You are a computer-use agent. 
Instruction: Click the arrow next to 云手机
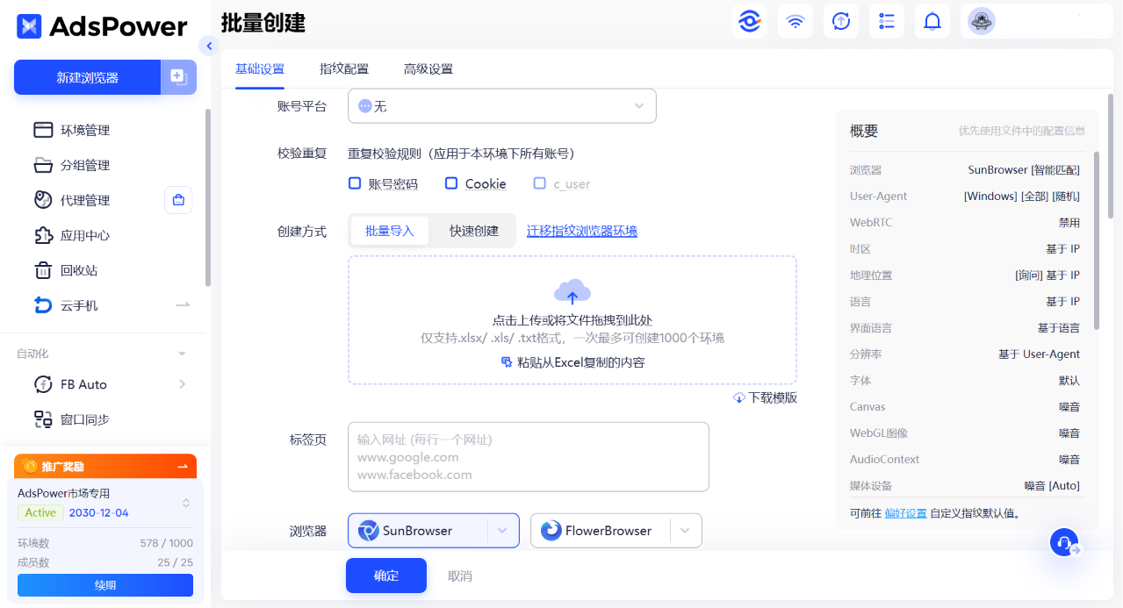pos(183,305)
